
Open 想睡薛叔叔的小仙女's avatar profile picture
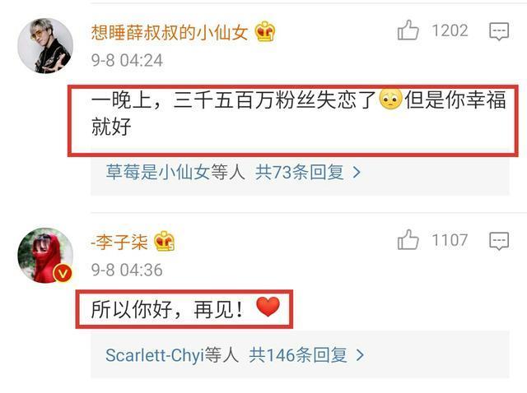point(45,46)
